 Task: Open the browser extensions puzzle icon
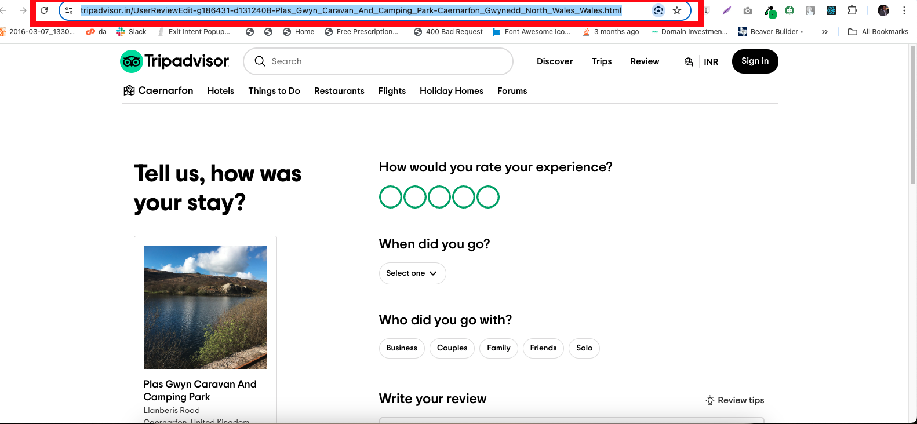pyautogui.click(x=852, y=10)
